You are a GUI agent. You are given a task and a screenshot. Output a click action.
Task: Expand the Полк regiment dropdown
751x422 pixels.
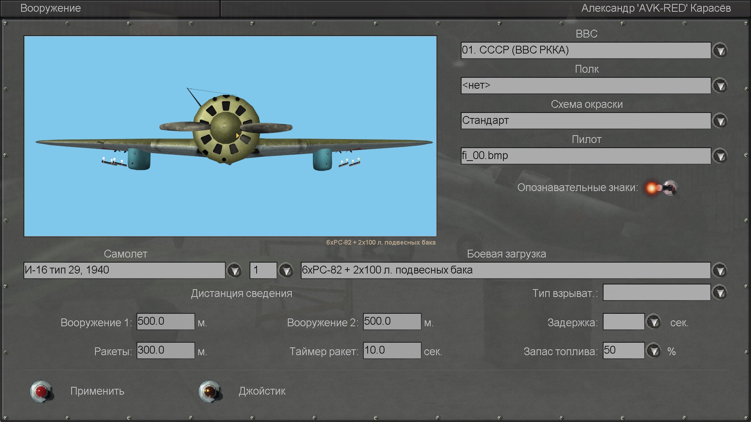(x=720, y=86)
